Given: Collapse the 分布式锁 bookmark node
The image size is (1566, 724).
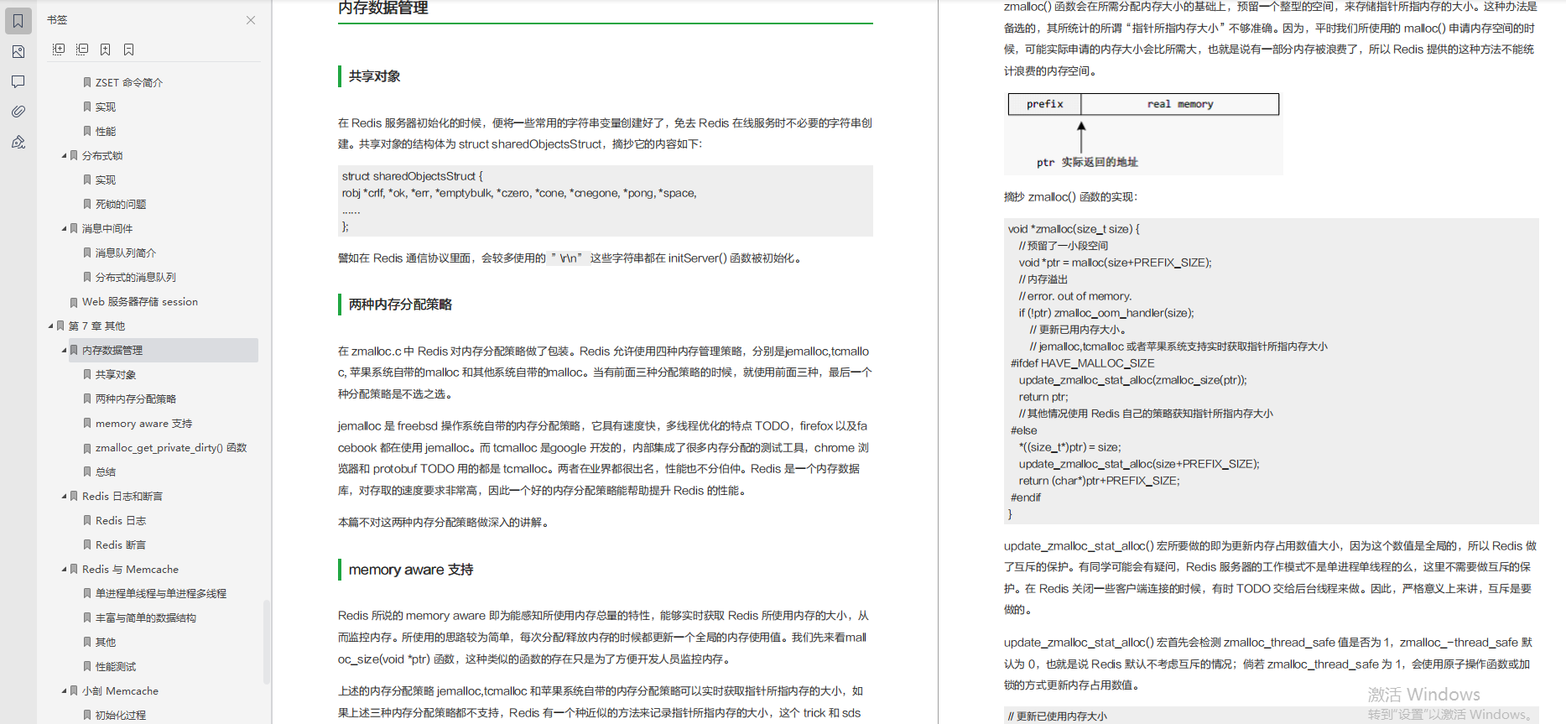Looking at the screenshot, I should pyautogui.click(x=64, y=155).
